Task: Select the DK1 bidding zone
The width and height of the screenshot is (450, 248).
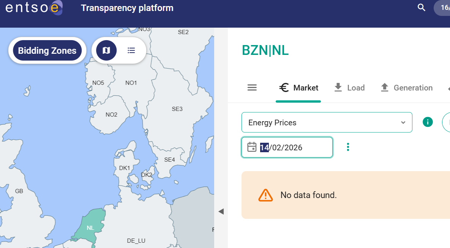Action: 124,168
